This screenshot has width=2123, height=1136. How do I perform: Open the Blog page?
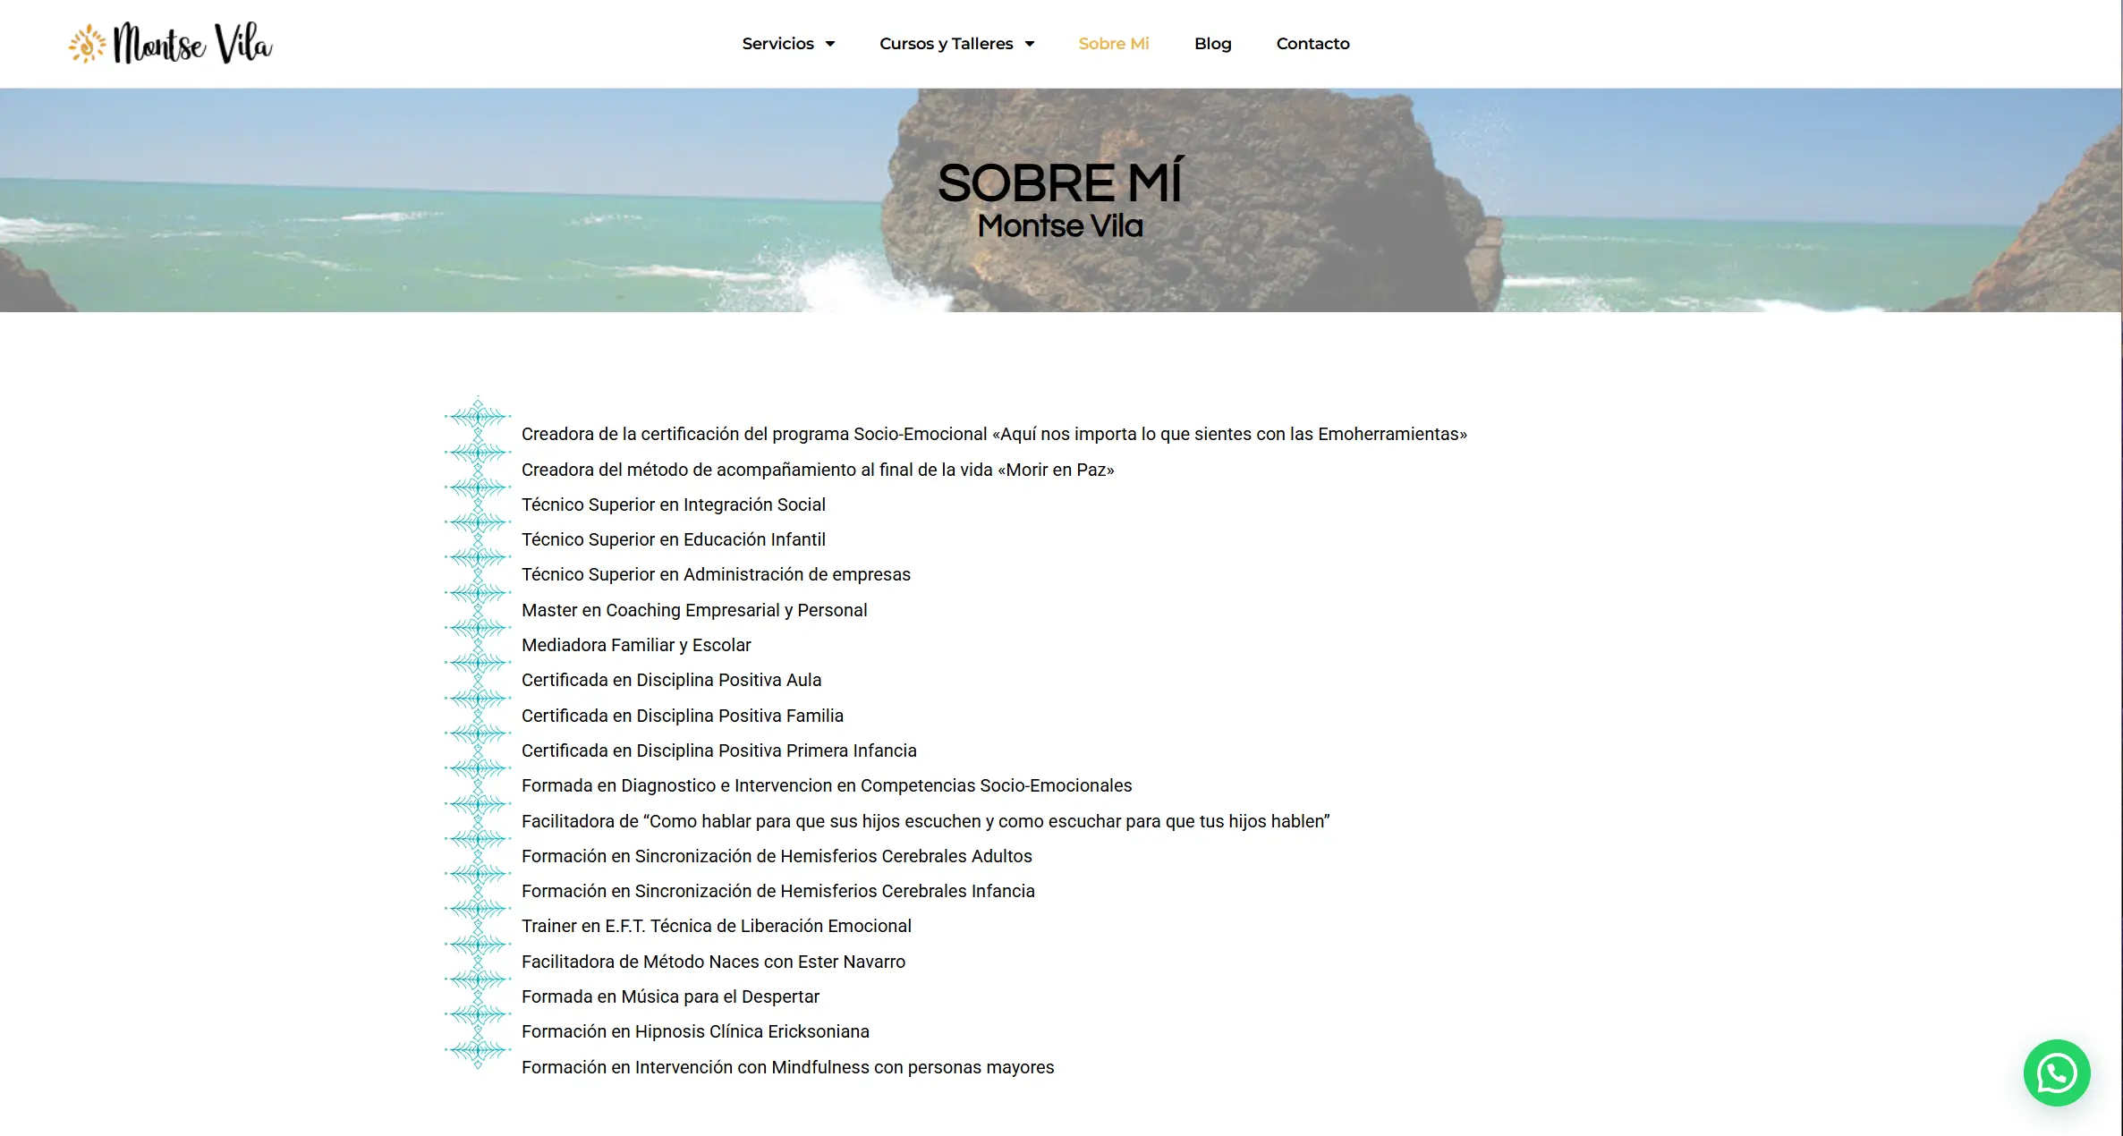pos(1212,44)
